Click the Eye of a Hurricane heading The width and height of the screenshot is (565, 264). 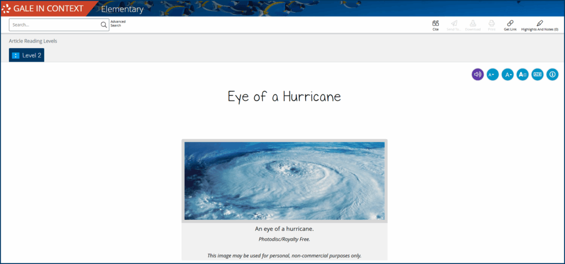[284, 97]
